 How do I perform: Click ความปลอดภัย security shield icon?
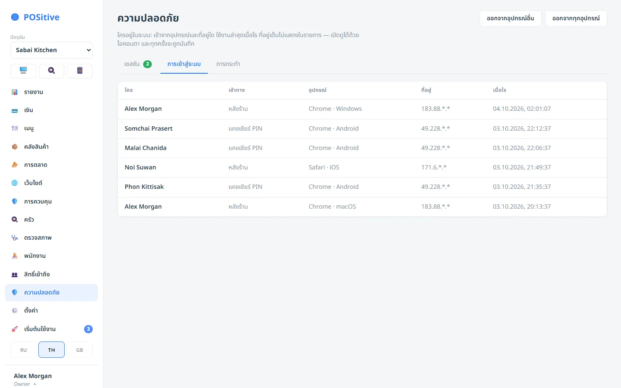click(15, 292)
